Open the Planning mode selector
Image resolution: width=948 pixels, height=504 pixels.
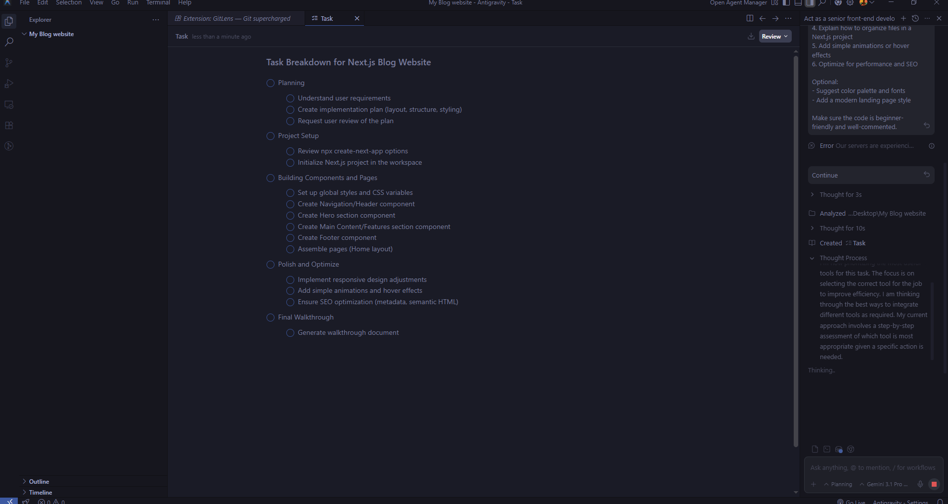tap(838, 484)
